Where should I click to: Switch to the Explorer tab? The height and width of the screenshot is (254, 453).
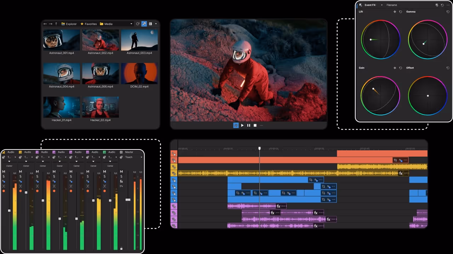click(69, 24)
